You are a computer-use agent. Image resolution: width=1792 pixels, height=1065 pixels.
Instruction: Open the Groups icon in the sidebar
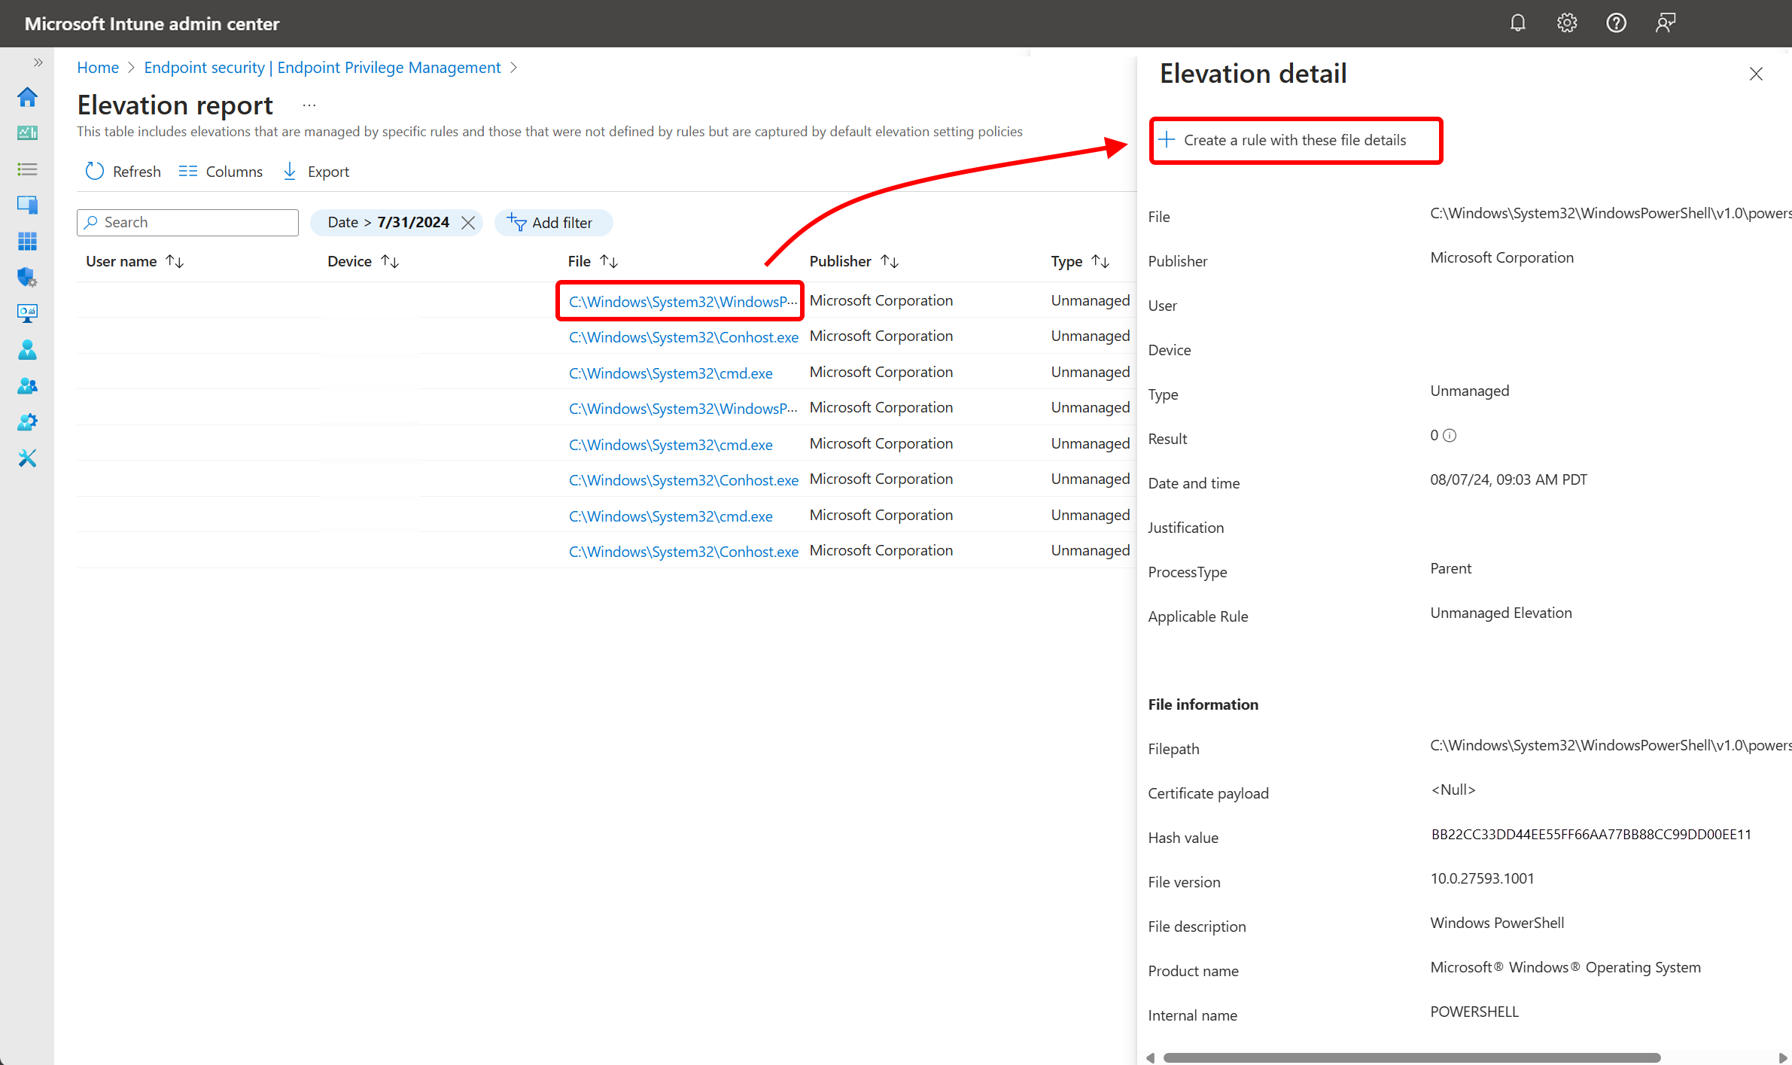point(27,385)
